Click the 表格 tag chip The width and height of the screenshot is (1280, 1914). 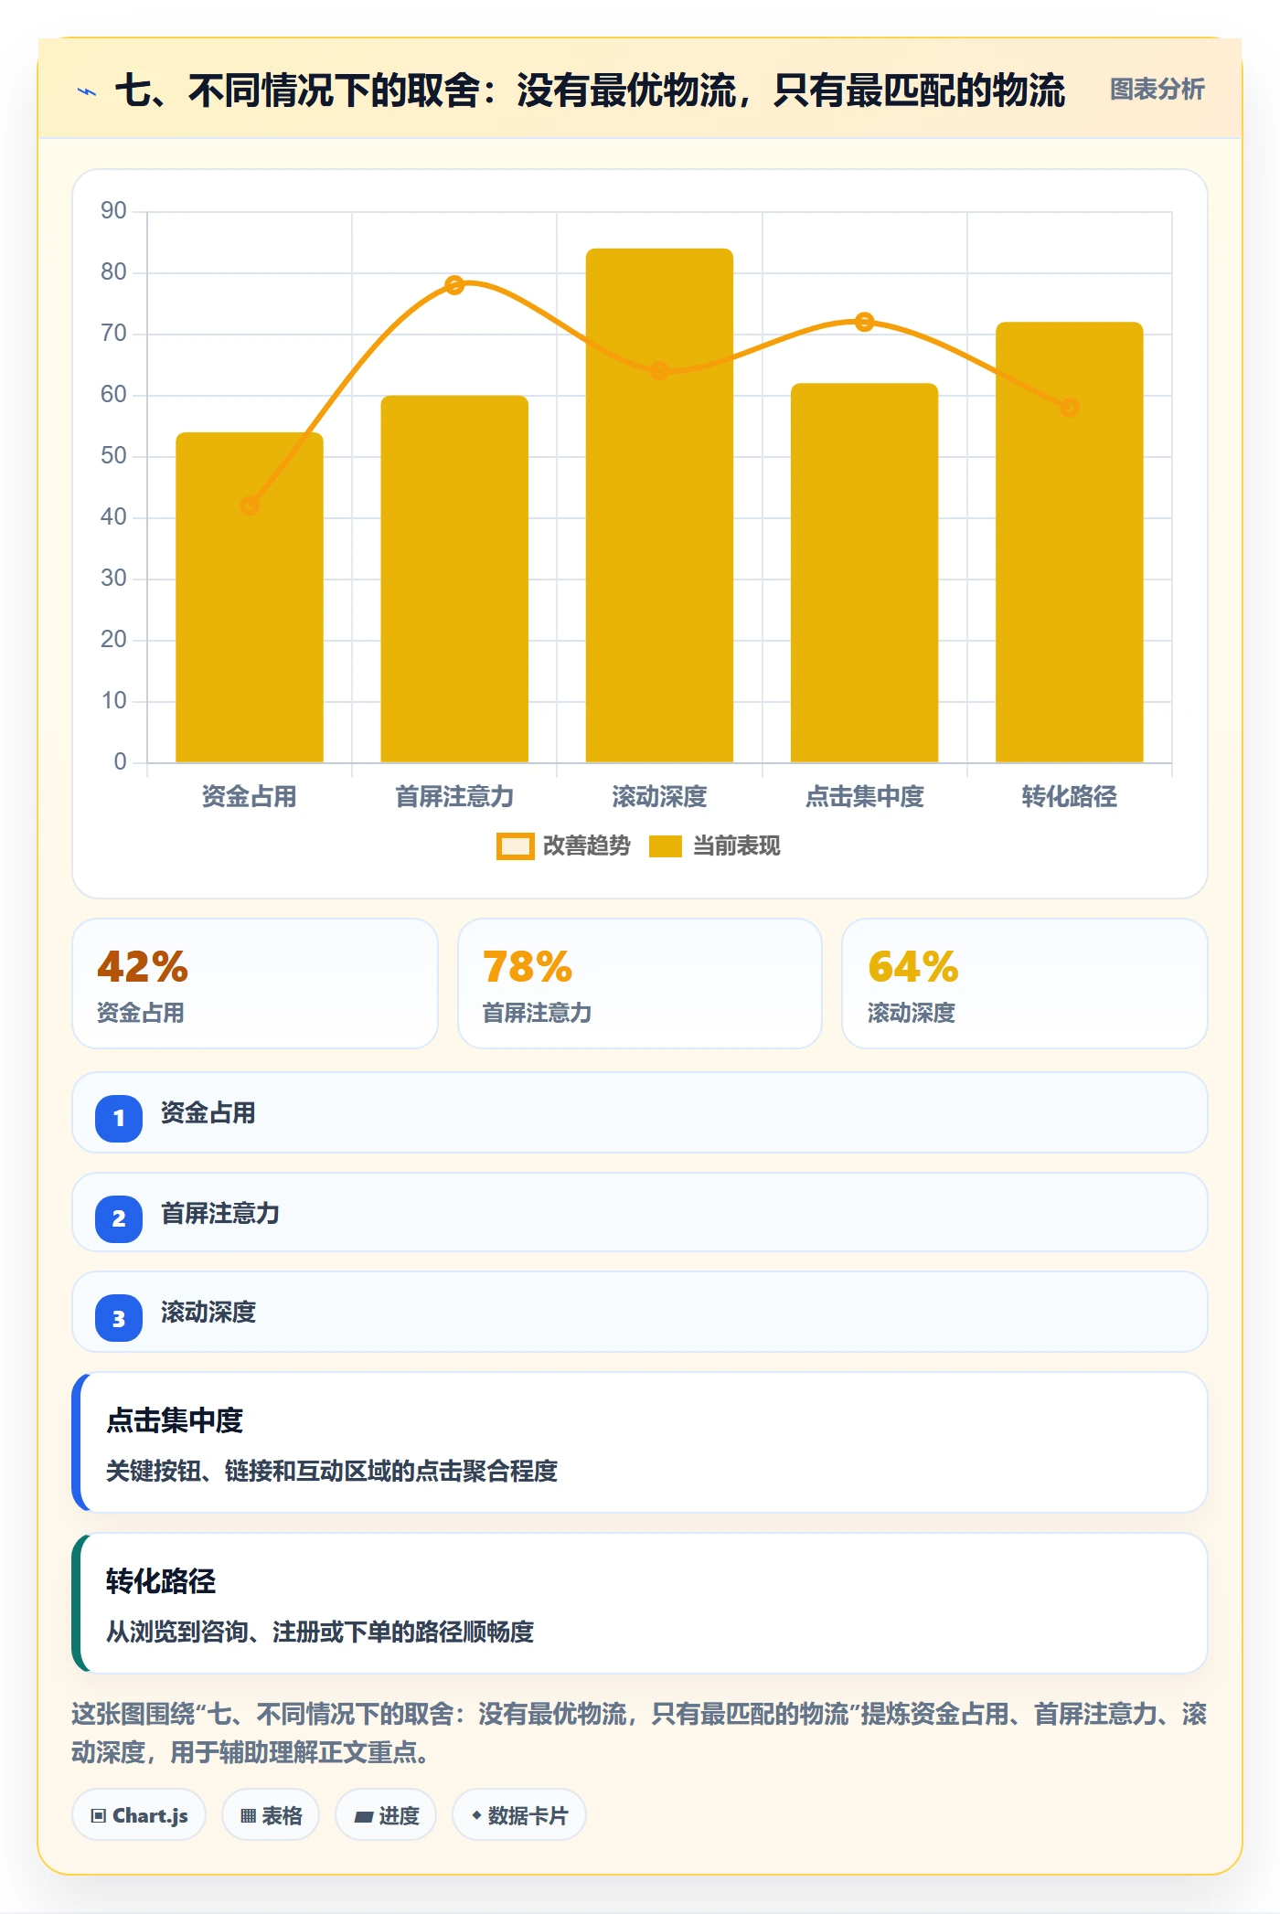pos(271,1815)
